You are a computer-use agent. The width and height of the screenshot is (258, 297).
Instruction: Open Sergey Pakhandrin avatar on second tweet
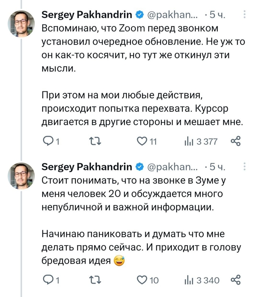pyautogui.click(x=21, y=175)
